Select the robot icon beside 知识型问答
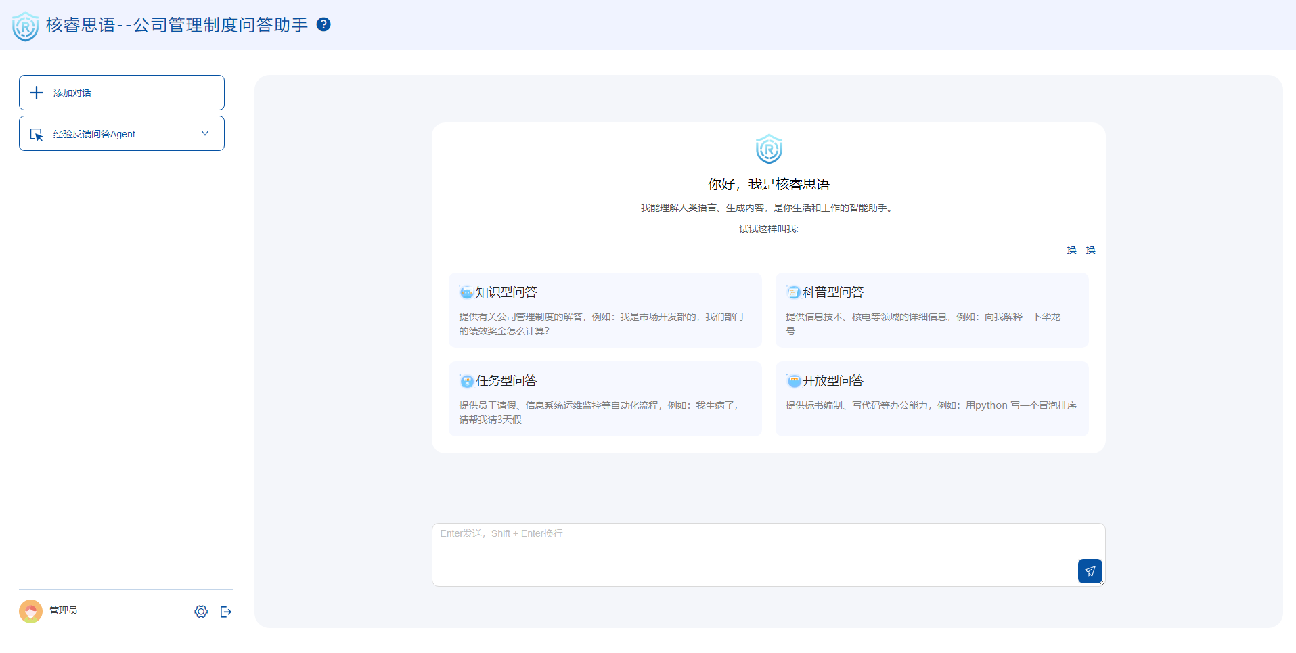The height and width of the screenshot is (653, 1296). pyautogui.click(x=466, y=292)
